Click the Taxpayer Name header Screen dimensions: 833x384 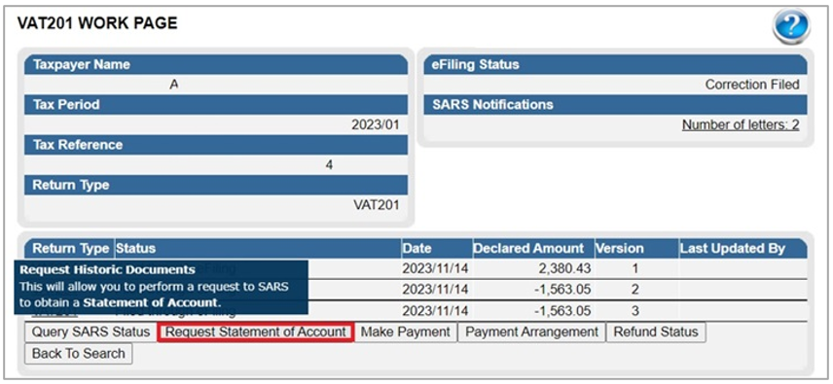pyautogui.click(x=216, y=65)
